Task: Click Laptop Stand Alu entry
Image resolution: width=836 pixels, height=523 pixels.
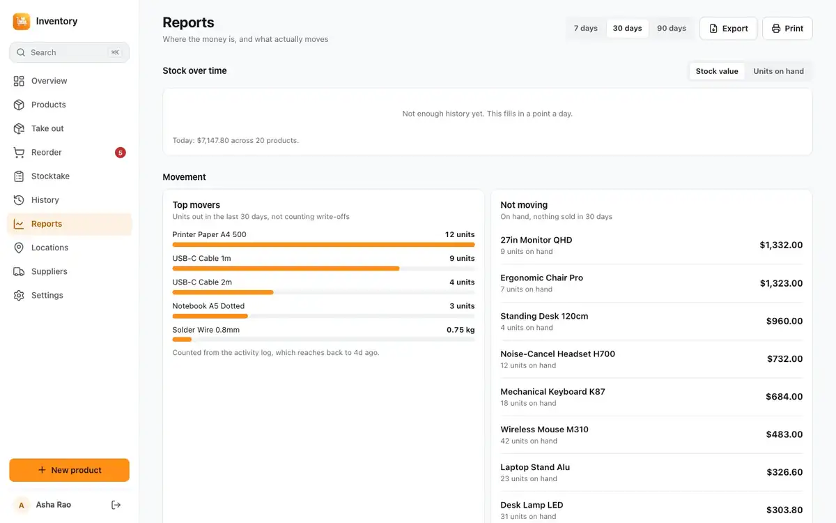Action: (x=651, y=472)
